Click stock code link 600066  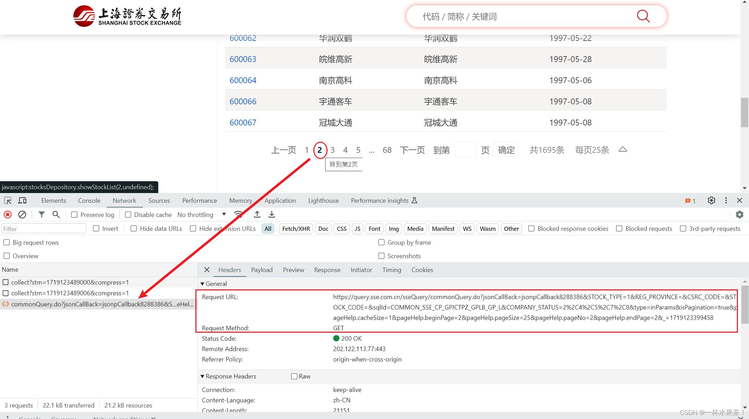tap(243, 101)
